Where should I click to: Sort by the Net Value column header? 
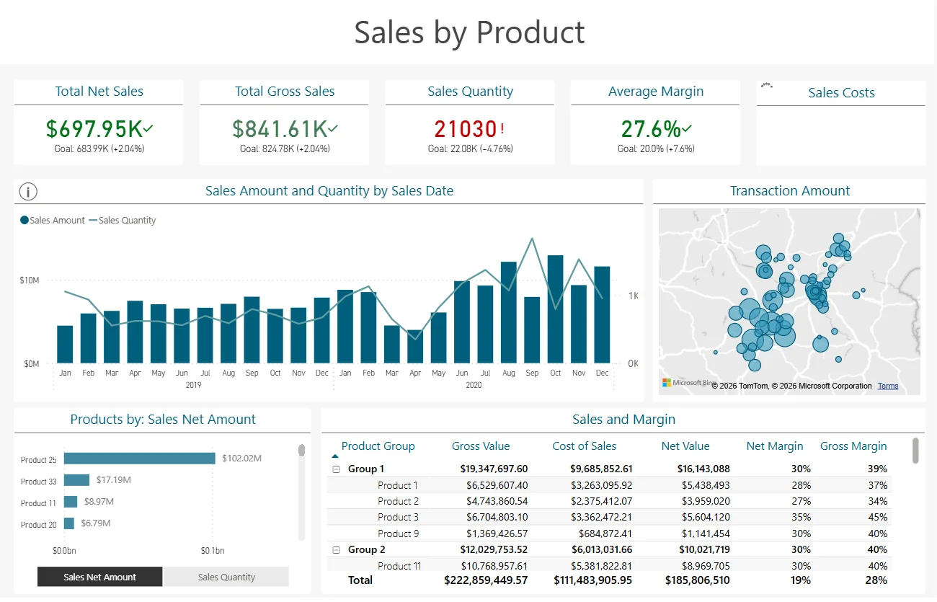tap(685, 446)
